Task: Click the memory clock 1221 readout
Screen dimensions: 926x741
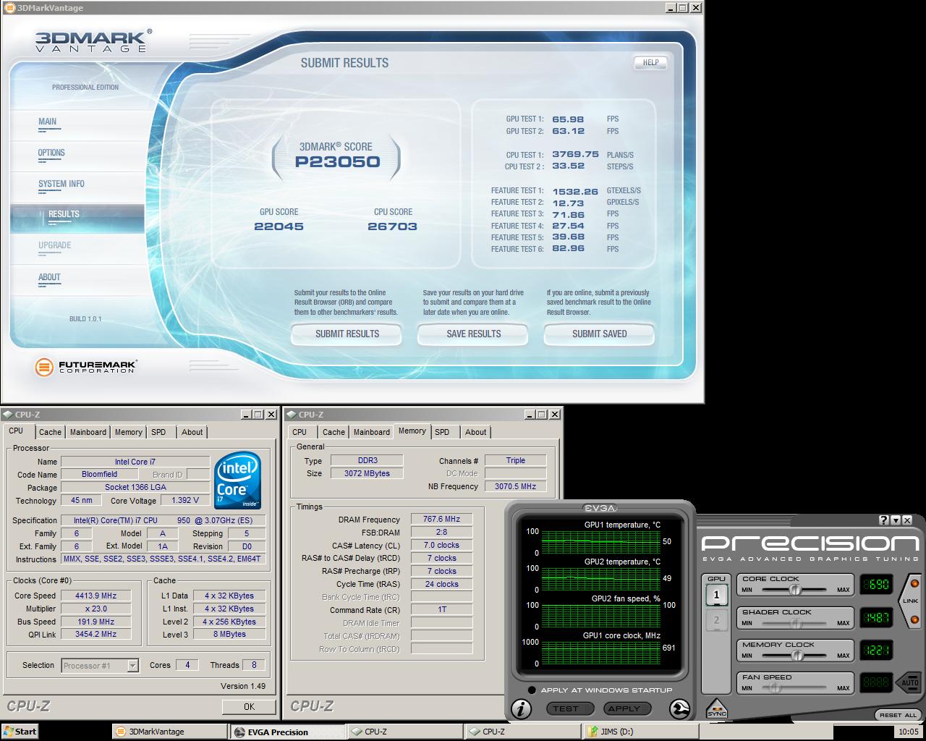Action: [876, 650]
